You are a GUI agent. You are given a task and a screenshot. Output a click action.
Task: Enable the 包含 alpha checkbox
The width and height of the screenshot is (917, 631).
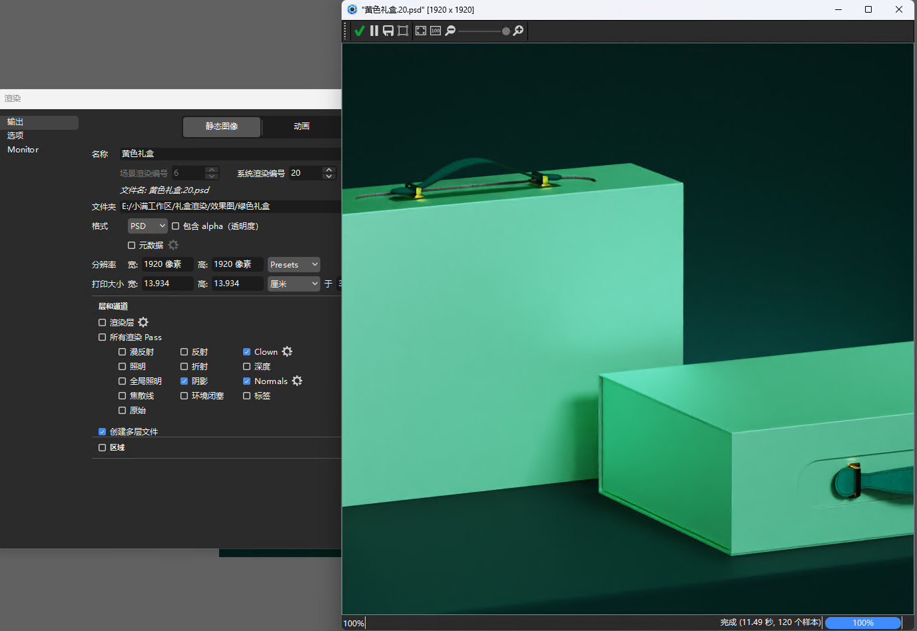pos(176,226)
